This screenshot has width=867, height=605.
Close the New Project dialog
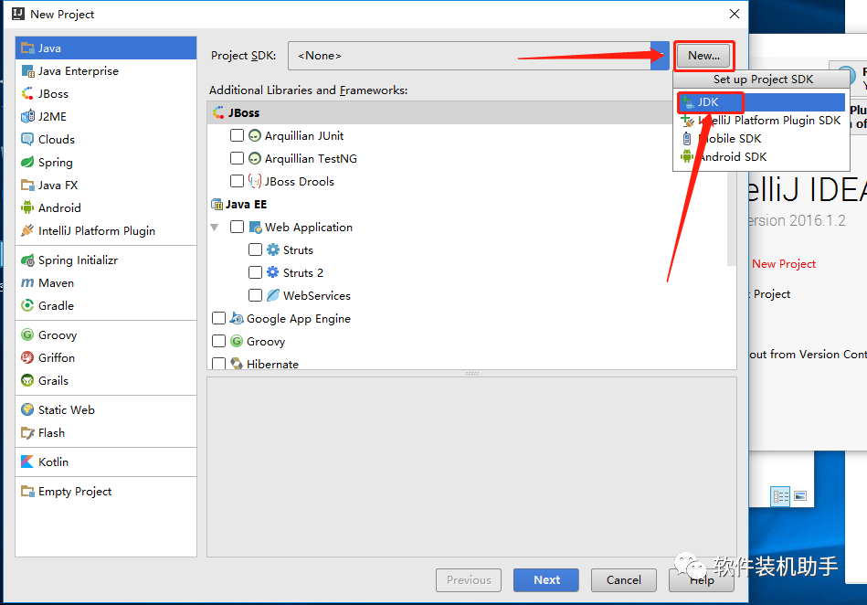(735, 14)
